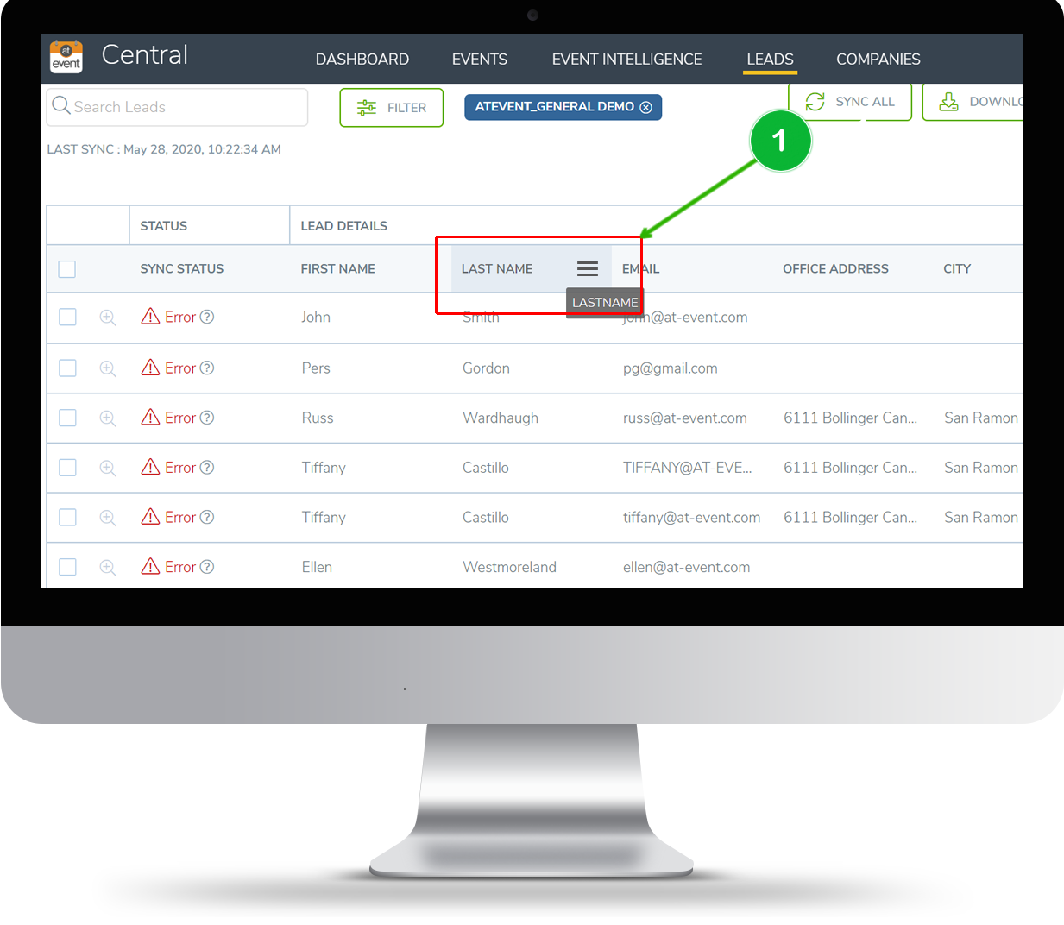Click russ@at-event.com email cell
The width and height of the screenshot is (1064, 925).
(x=684, y=418)
